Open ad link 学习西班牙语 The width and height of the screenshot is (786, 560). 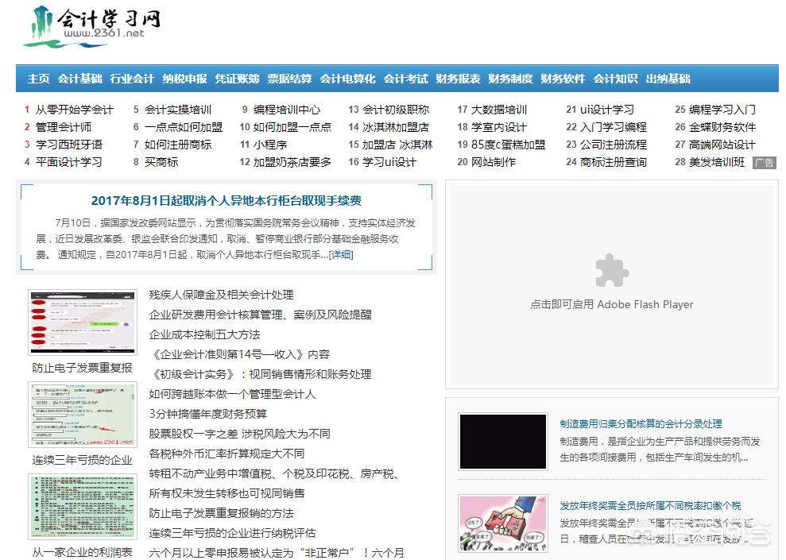[x=69, y=145]
